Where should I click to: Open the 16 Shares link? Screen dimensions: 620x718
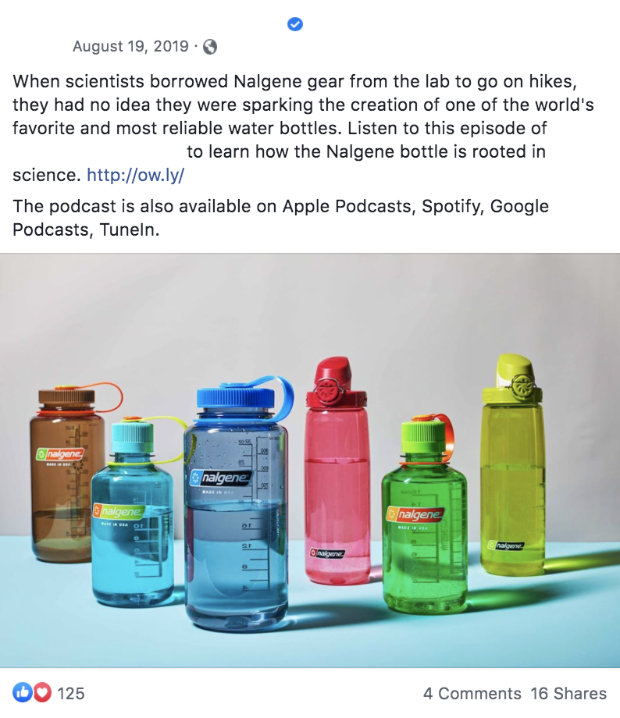click(x=568, y=693)
